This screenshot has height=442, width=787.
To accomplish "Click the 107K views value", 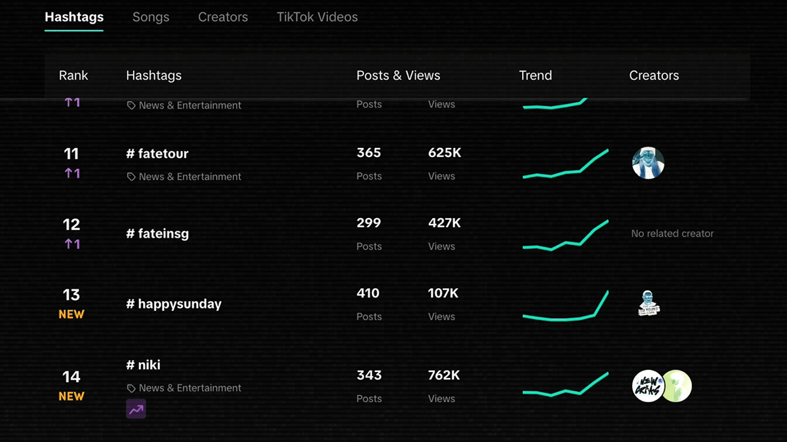I will (x=443, y=293).
